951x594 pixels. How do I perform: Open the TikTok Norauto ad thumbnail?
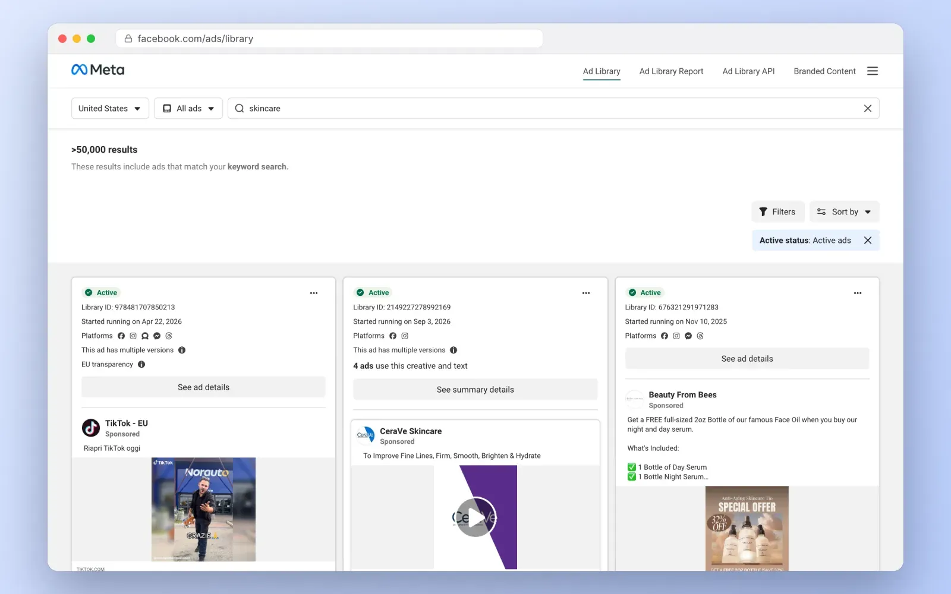(203, 510)
